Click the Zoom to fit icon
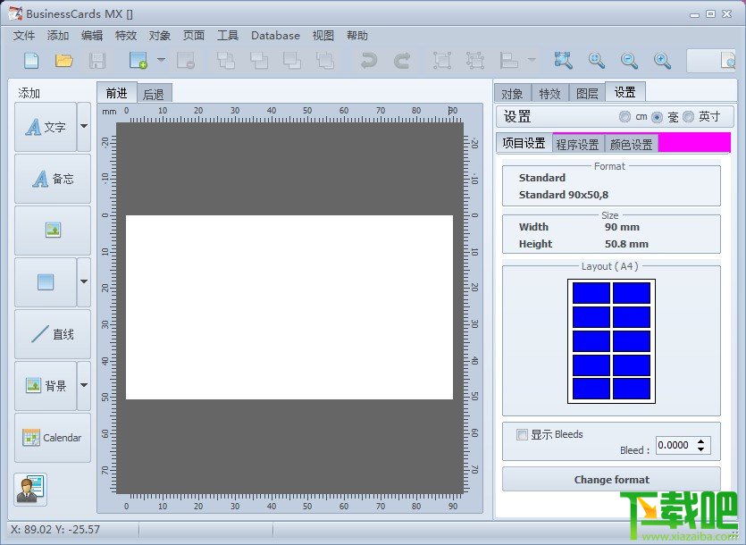Viewport: 746px width, 545px height. 564,61
